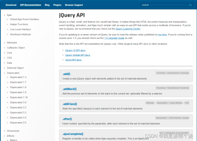
Task: Select Low-Level Interface sidebar link
Action: (20, 29)
